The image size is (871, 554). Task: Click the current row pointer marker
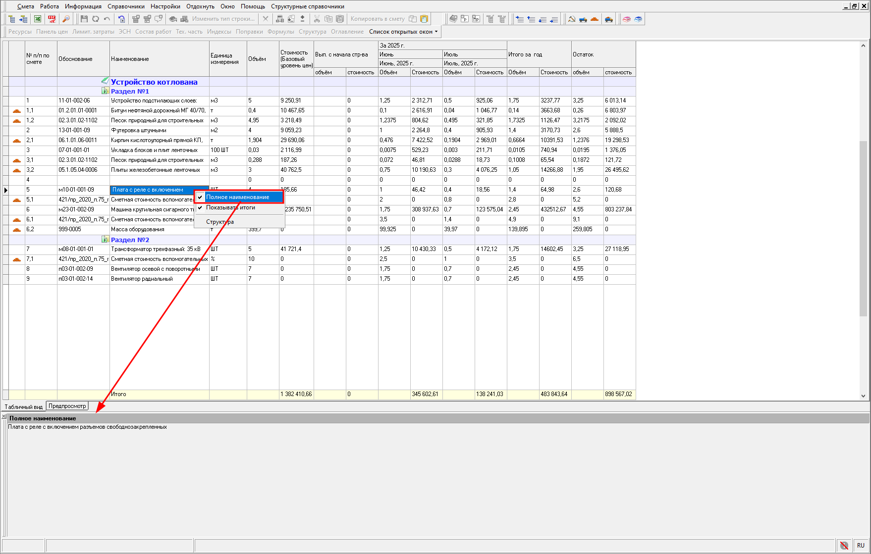click(5, 190)
